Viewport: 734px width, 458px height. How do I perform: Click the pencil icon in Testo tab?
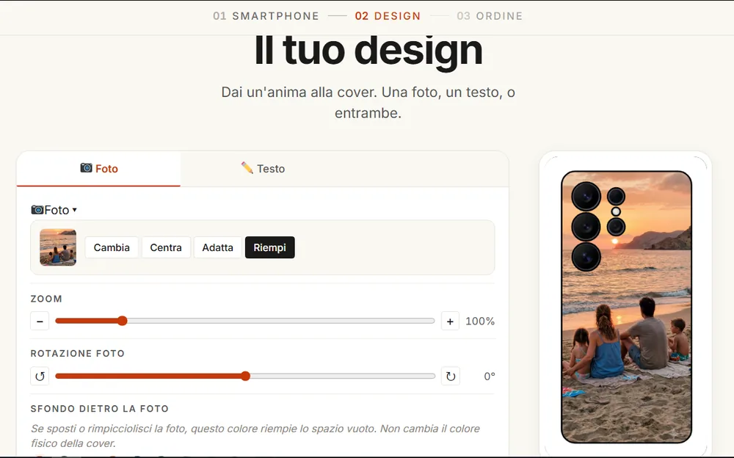point(247,167)
